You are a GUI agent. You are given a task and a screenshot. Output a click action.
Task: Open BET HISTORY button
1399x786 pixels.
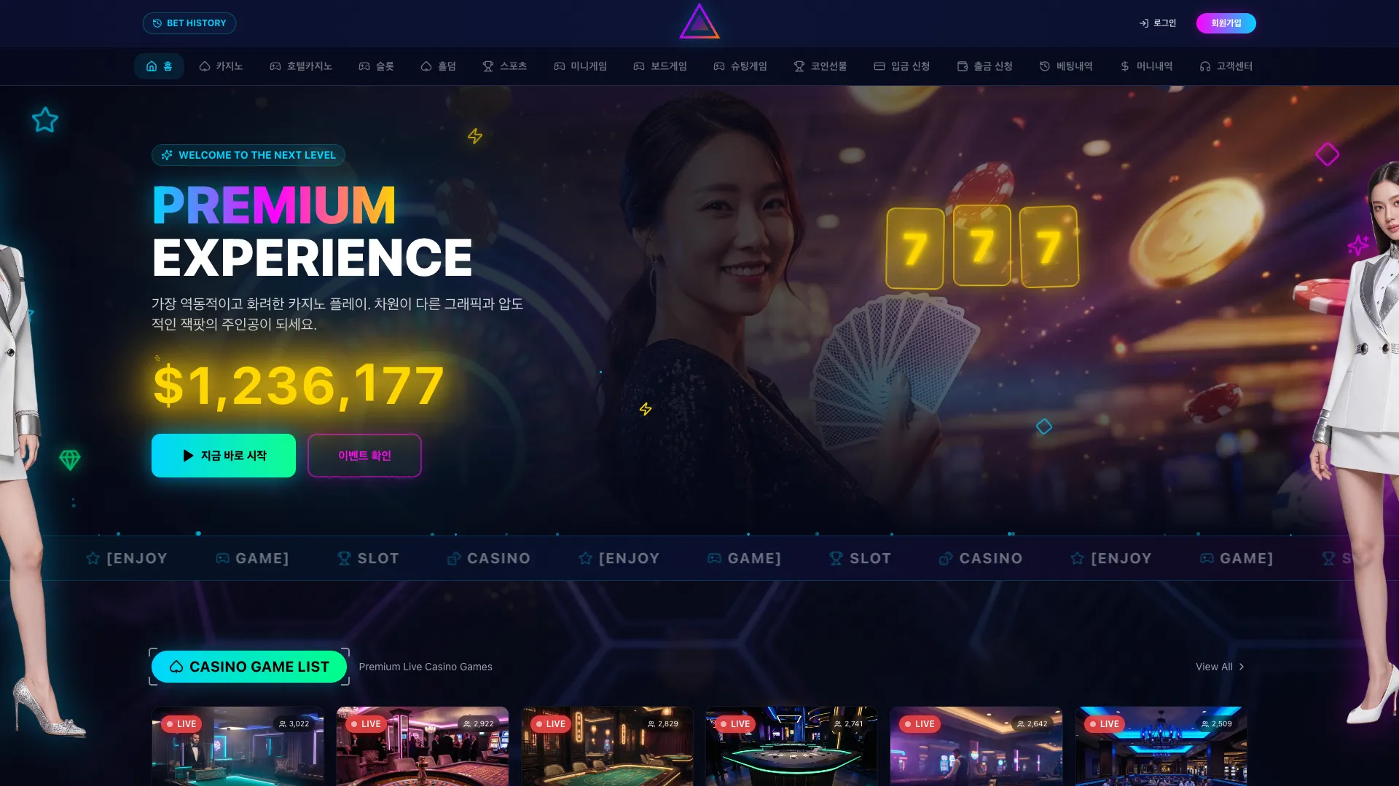coord(189,23)
